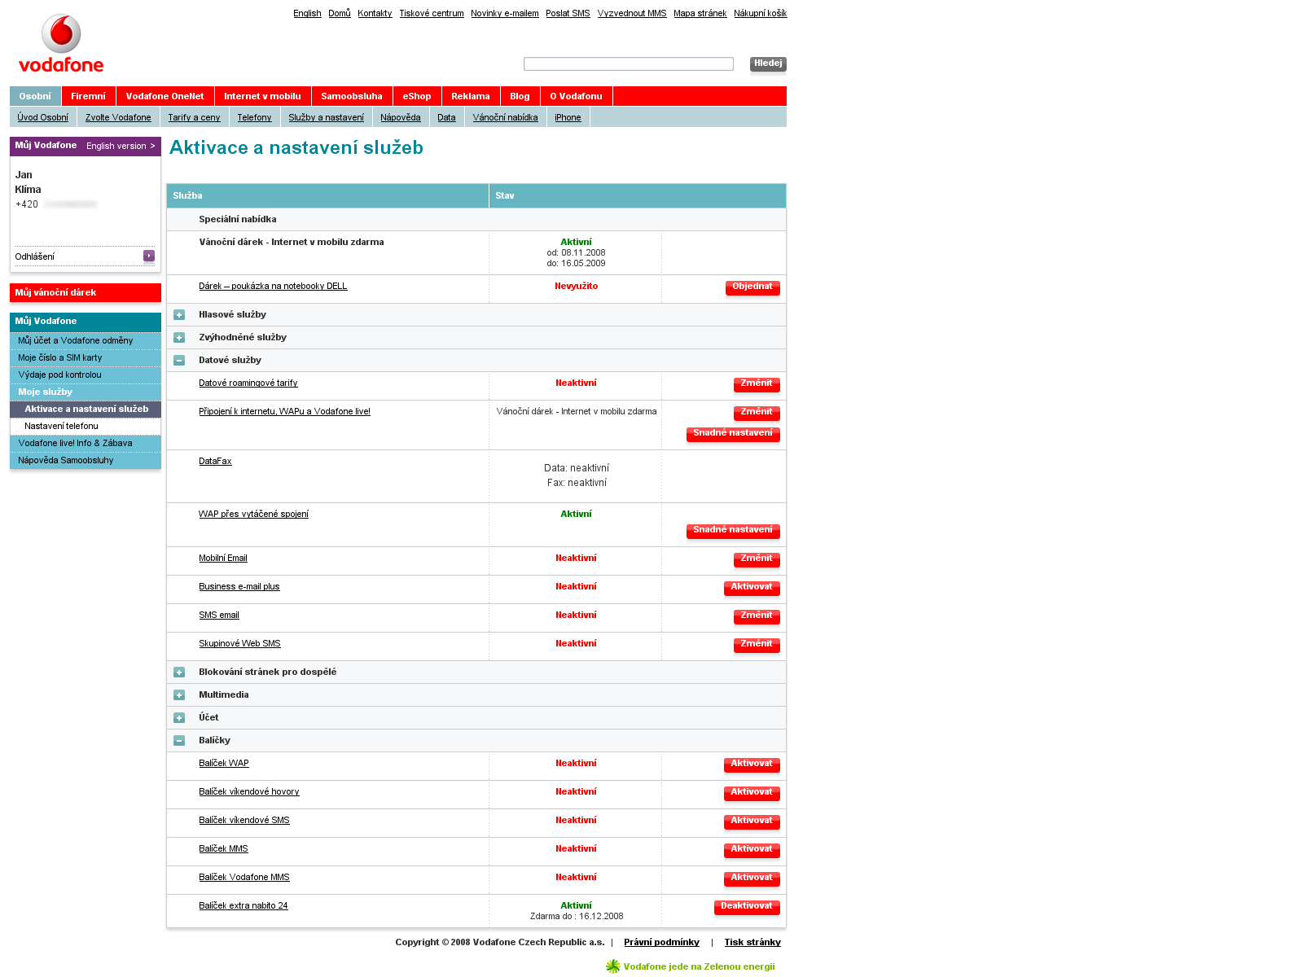Click Snadné nastavení for WAP přes vytáčené spojení
Screen dimensions: 1303x977
tap(733, 531)
